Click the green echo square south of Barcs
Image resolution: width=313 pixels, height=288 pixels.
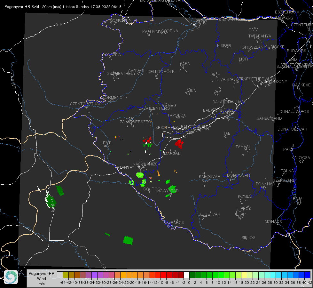point(128,240)
